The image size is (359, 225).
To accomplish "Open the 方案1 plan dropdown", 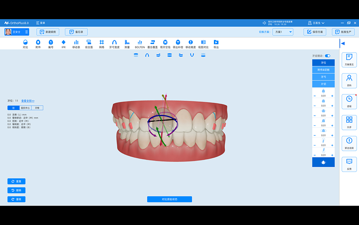I will [283, 32].
